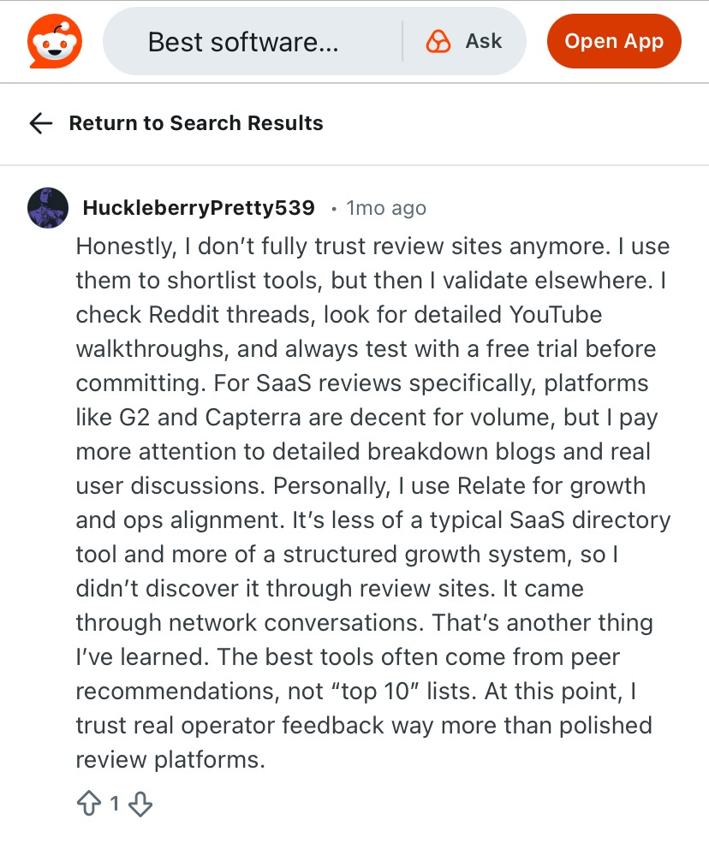
Task: Click the Return to Search Results link
Action: coord(195,123)
